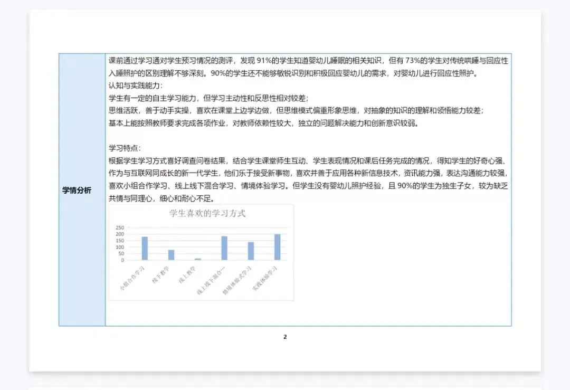Click the chart's "150" axis value
Viewport: 570px width, 390px height.
(120, 241)
